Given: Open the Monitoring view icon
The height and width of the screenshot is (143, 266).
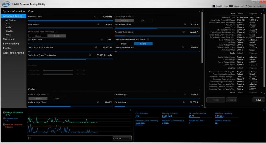Looking at the screenshot, I should coord(231,6).
